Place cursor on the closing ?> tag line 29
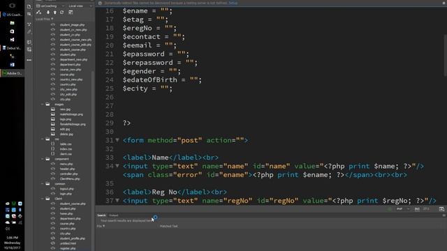The image size is (447, 251). (126, 123)
